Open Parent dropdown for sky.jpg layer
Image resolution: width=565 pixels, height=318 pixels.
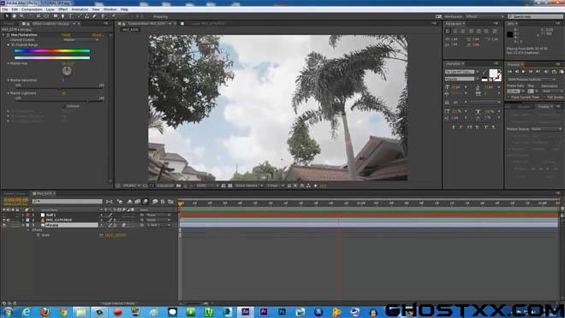(x=158, y=225)
